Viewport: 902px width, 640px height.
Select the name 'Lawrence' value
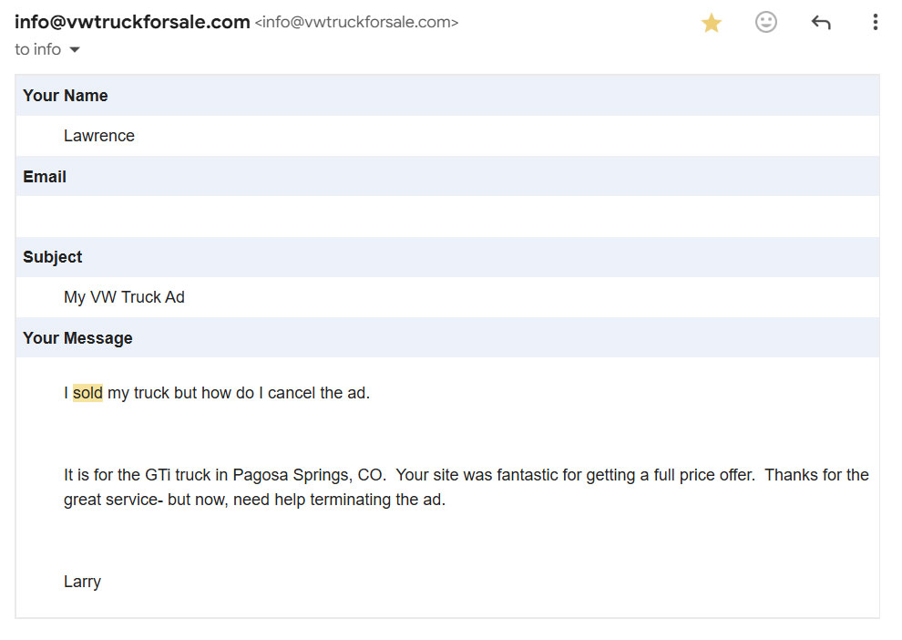click(99, 136)
